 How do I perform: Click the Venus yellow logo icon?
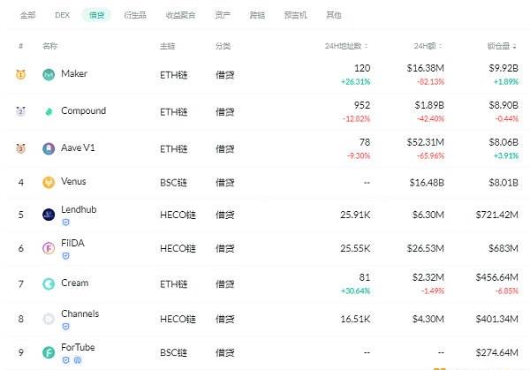(x=49, y=183)
